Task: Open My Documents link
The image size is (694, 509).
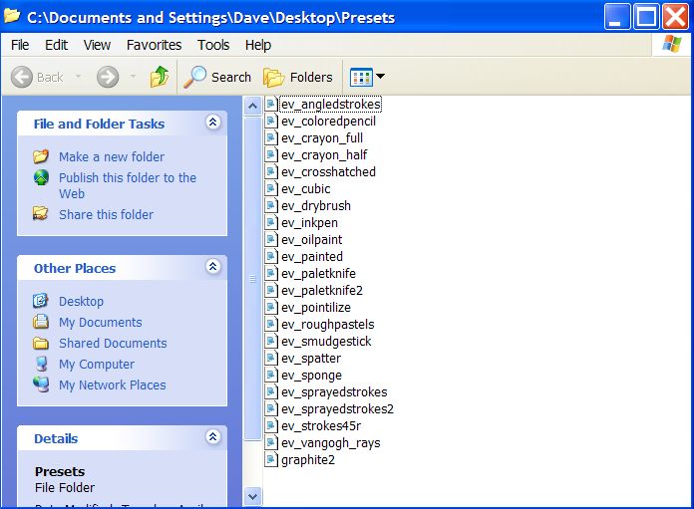Action: pyautogui.click(x=101, y=322)
